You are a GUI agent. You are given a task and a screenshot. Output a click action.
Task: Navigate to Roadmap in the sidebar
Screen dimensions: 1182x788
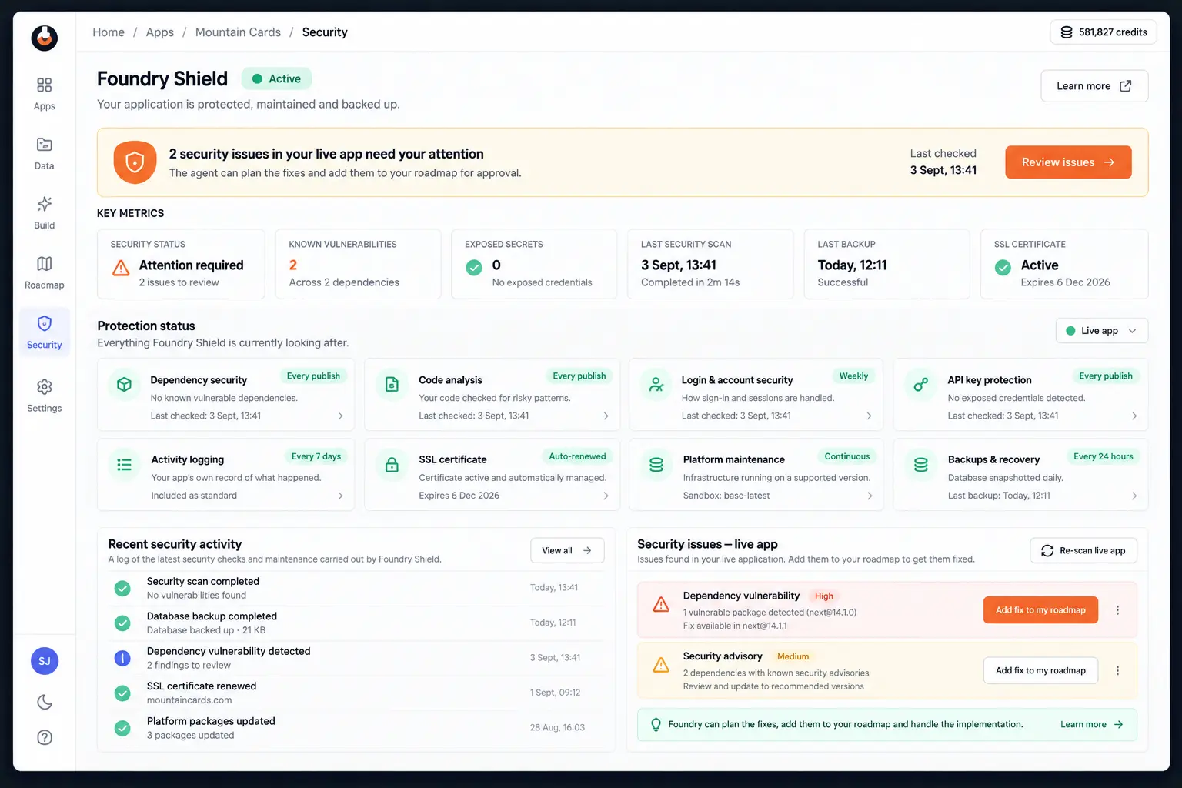tap(45, 272)
